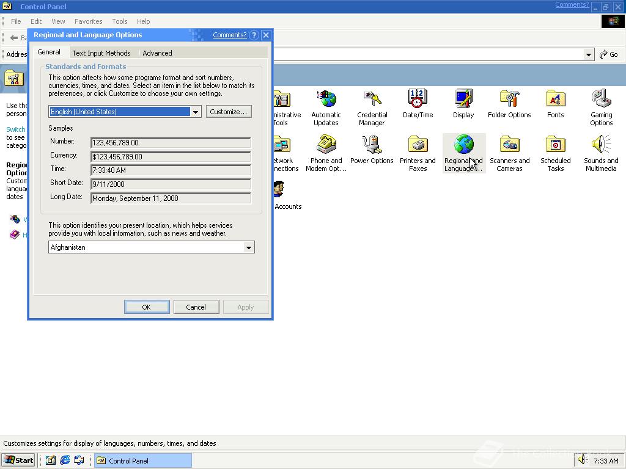
Task: Click the volume speaker tray icon
Action: pos(583,459)
